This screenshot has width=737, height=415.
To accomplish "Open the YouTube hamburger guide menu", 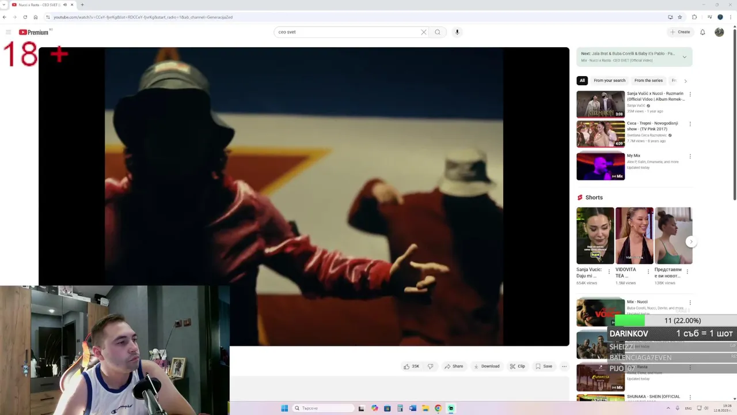I will (8, 32).
